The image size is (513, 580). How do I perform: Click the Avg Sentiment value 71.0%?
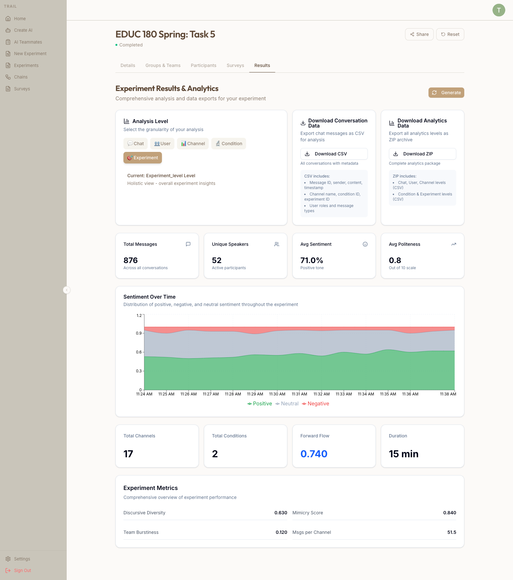[x=312, y=261]
